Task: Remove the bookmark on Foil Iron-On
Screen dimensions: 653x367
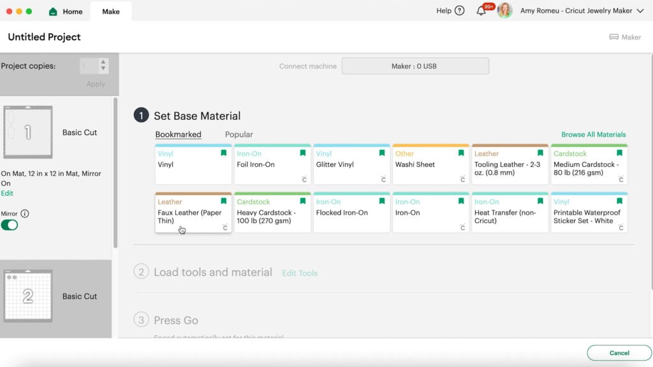Action: pyautogui.click(x=303, y=153)
